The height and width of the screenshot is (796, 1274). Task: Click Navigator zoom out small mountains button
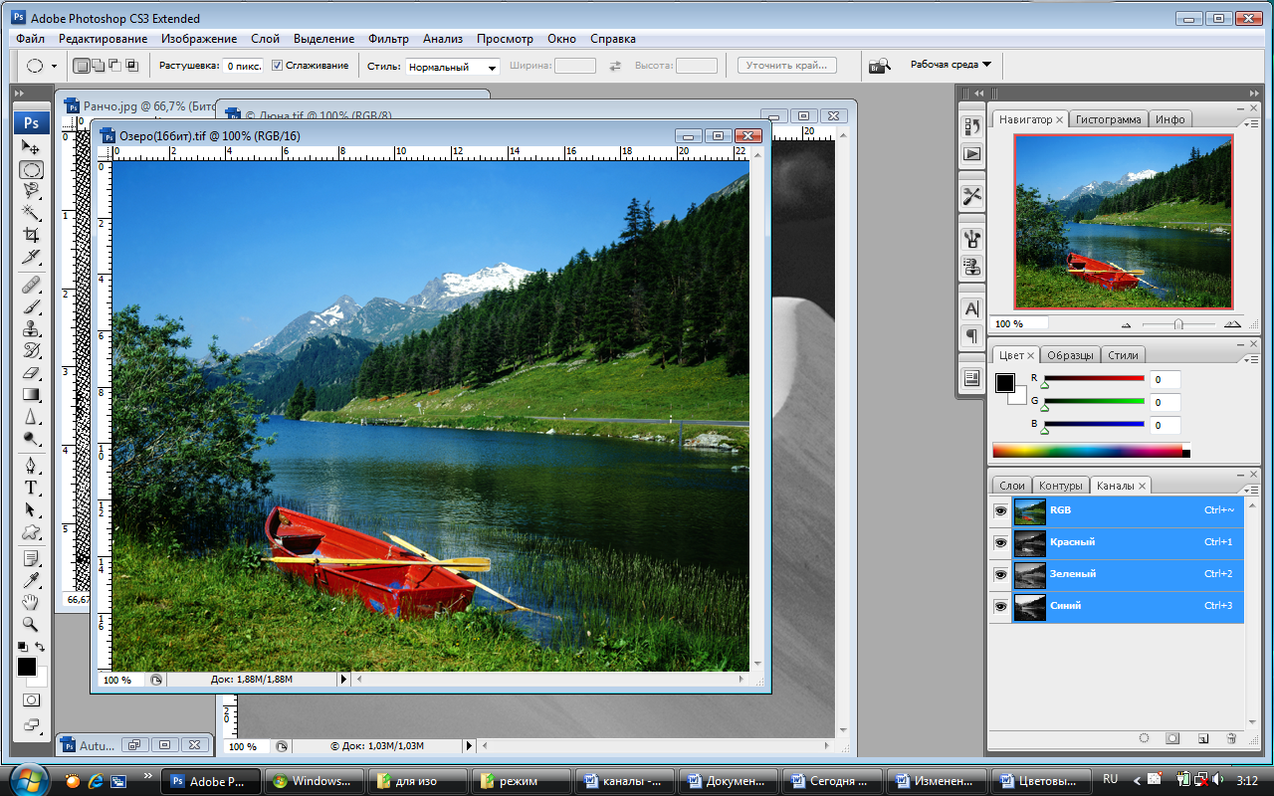[x=1127, y=324]
